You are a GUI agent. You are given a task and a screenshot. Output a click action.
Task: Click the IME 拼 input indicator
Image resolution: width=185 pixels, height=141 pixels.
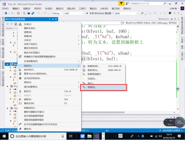pyautogui.click(x=120, y=136)
